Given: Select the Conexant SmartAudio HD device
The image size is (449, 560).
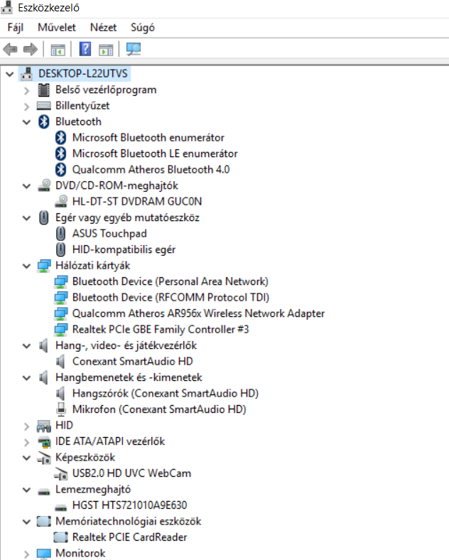Looking at the screenshot, I should 132,362.
